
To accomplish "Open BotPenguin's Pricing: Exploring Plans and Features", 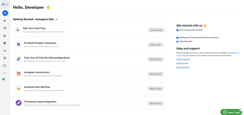I will coord(199,38).
